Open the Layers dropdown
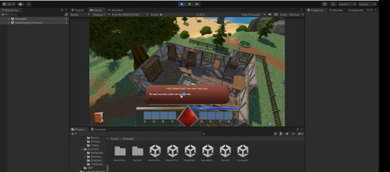Viewport: 390px width, 172px height. click(347, 4)
